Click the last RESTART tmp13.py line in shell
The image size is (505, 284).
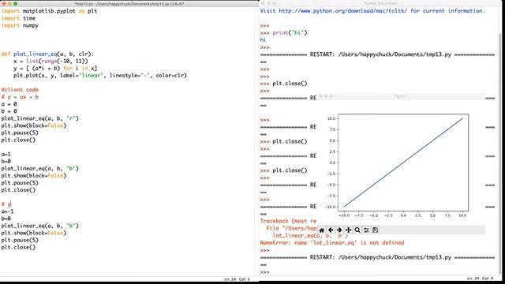tap(377, 257)
